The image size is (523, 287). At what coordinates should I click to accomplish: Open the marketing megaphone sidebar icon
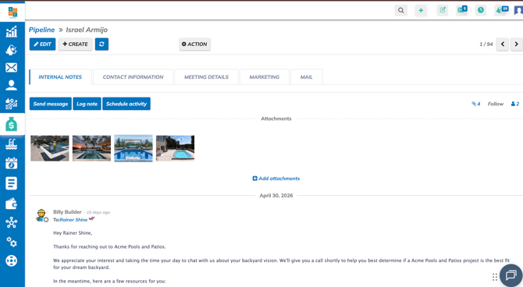click(12, 50)
